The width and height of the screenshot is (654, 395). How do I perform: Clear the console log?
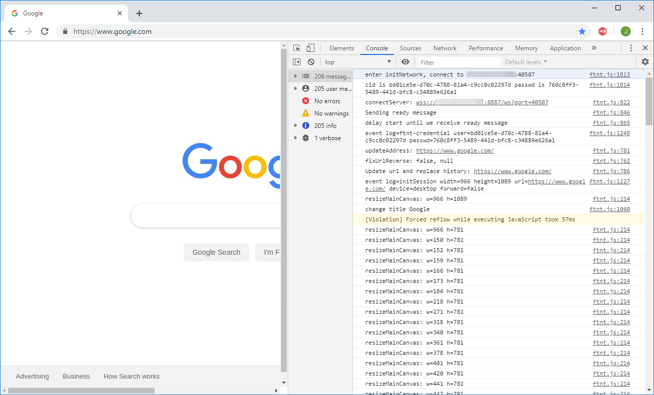[311, 62]
